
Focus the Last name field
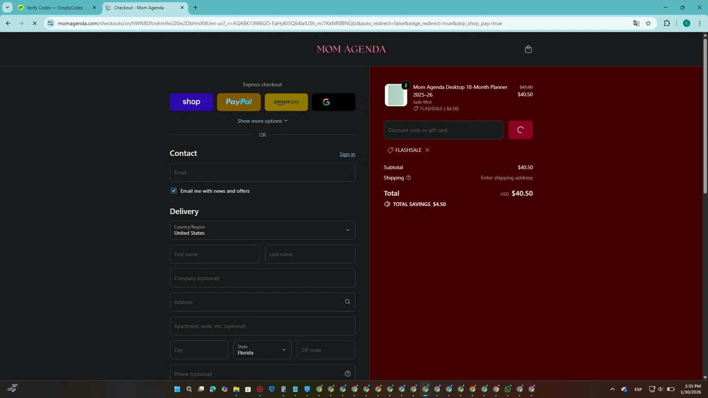pos(310,254)
